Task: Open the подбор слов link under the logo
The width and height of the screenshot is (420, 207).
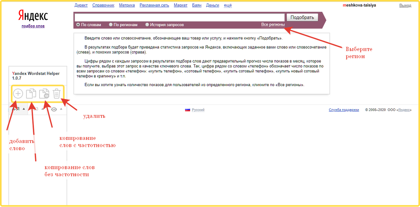Action: click(33, 26)
